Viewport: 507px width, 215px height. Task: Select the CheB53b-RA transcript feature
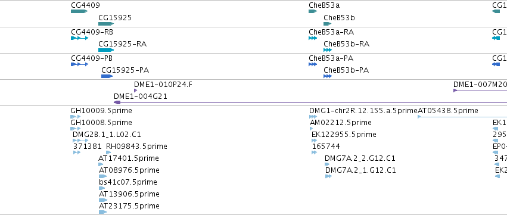(x=328, y=50)
